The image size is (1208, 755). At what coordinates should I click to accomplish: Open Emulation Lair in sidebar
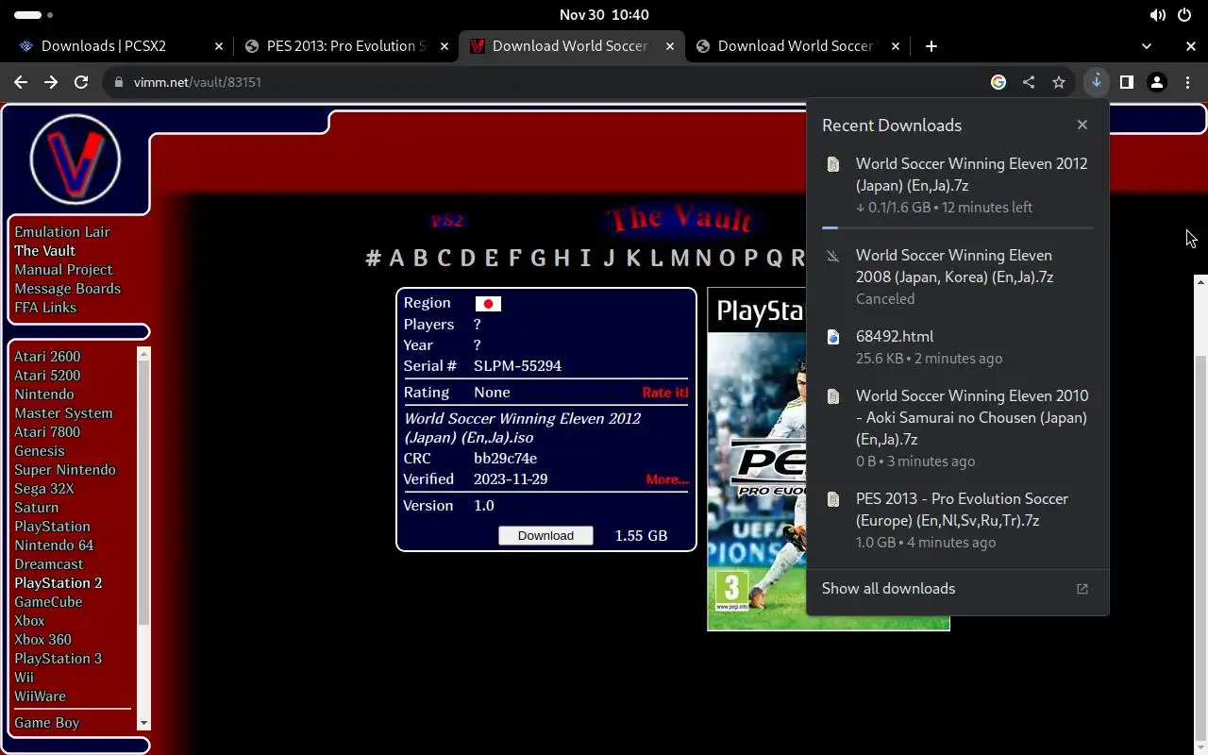62,232
